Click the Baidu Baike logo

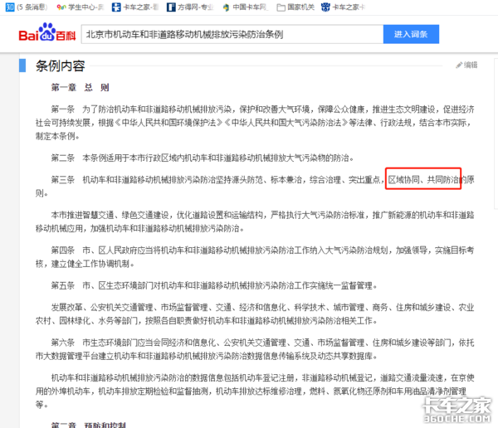pos(47,32)
